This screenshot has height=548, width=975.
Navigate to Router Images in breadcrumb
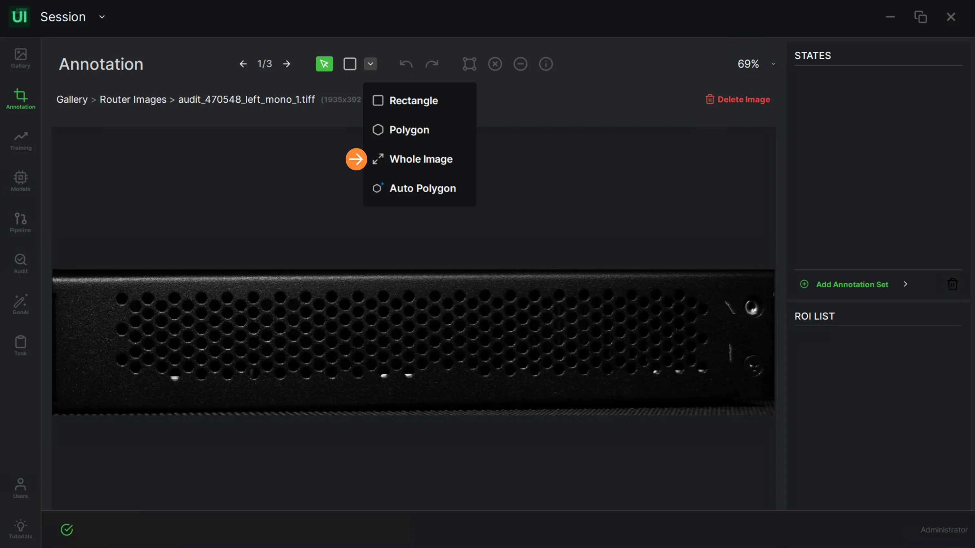(133, 99)
